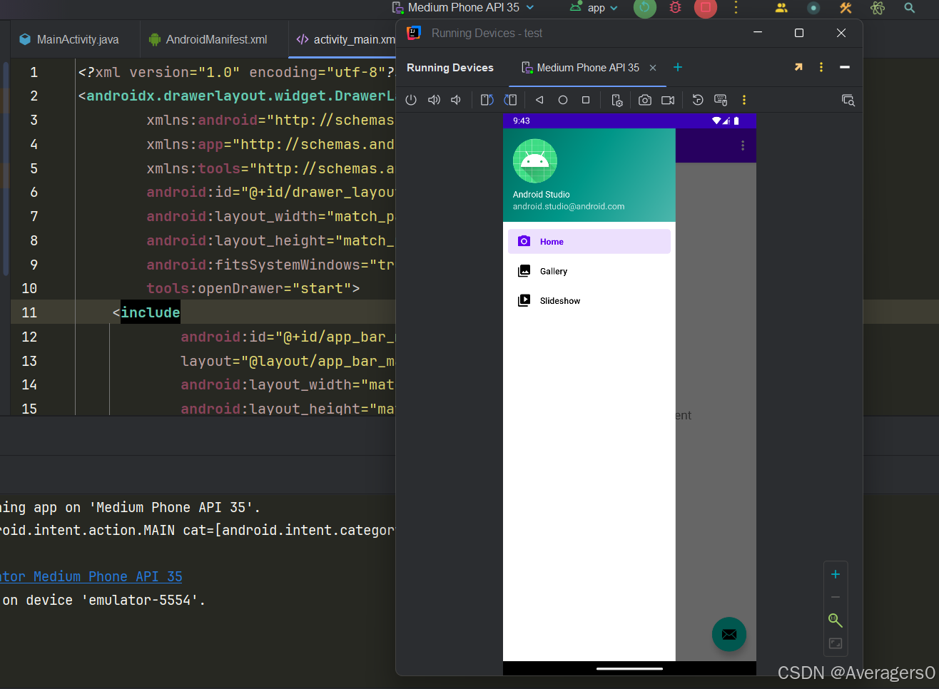Tap the emulator Home circle button
Viewport: 939px width, 689px height.
563,100
